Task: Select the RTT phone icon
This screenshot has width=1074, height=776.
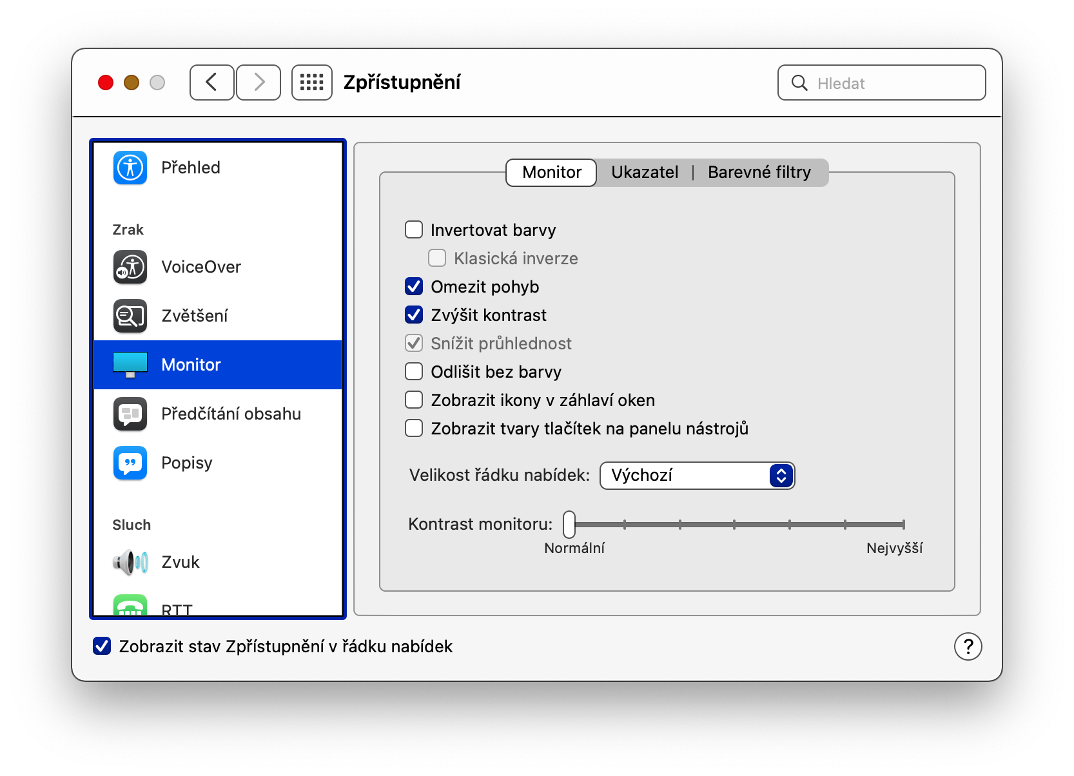Action: point(130,605)
